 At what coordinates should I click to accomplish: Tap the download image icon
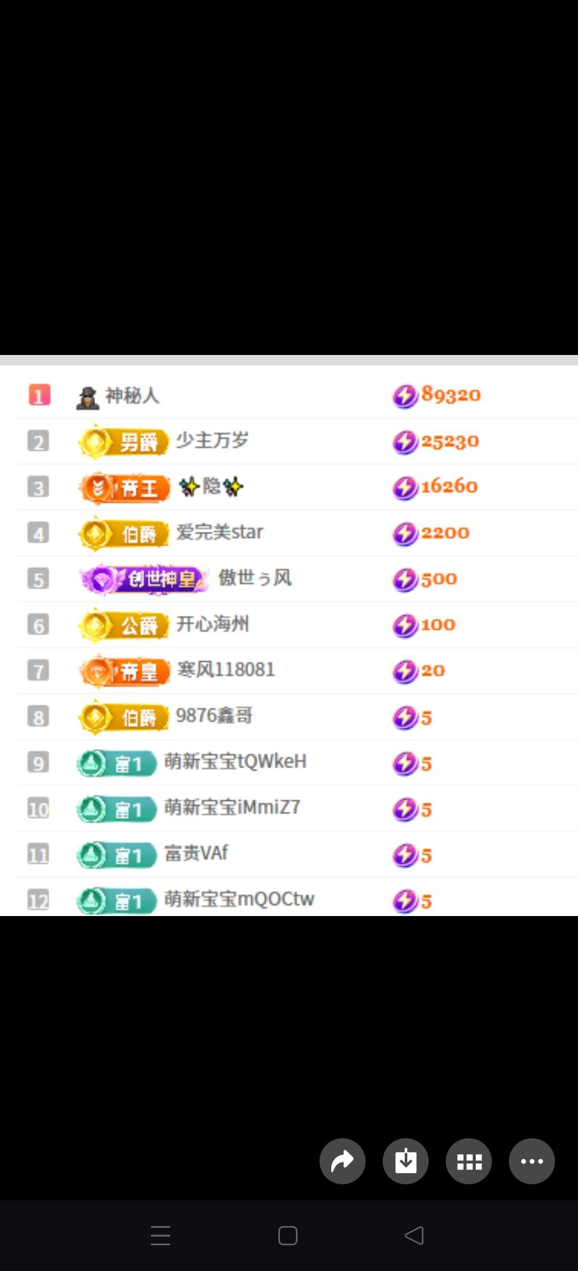[406, 1161]
